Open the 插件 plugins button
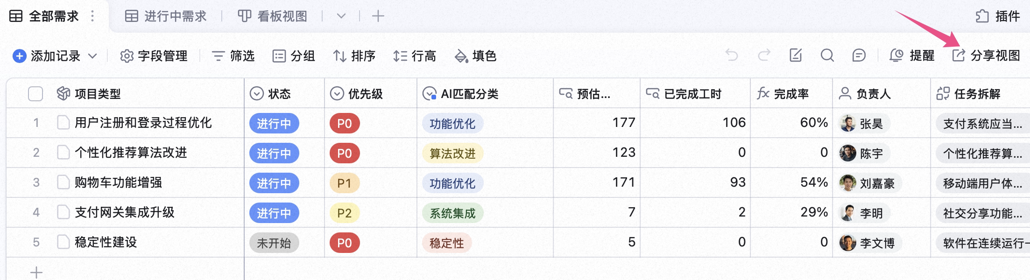 point(998,16)
